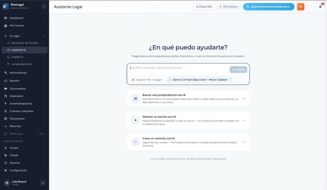Collapse the sidebar with the arrow button
The width and height of the screenshot is (327, 190).
coord(44,7)
